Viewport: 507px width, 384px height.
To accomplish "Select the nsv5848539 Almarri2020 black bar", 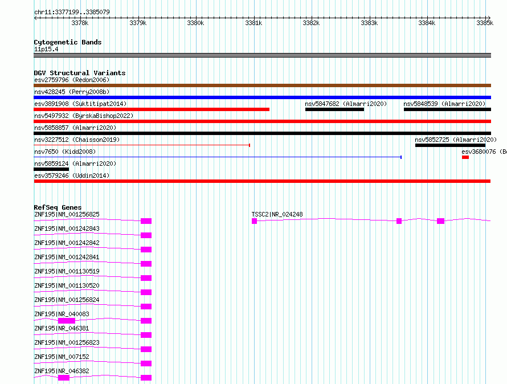I will tap(448, 109).
